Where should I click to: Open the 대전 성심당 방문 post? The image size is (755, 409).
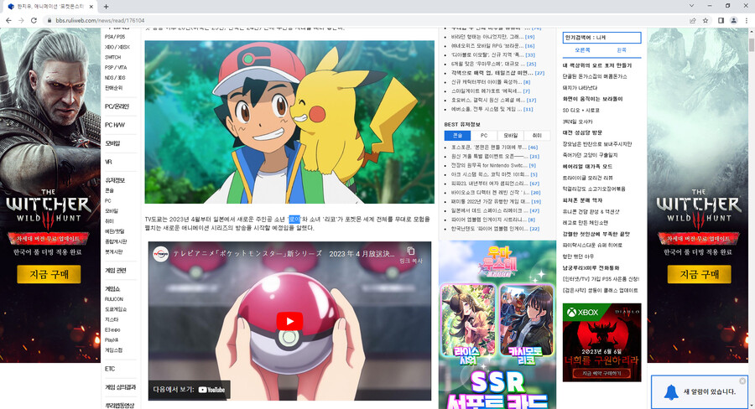(x=583, y=132)
